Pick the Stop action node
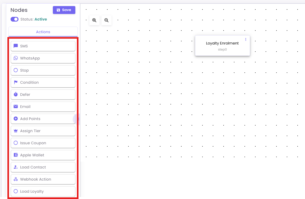Viewport: 305px width, 199px height. tap(43, 70)
